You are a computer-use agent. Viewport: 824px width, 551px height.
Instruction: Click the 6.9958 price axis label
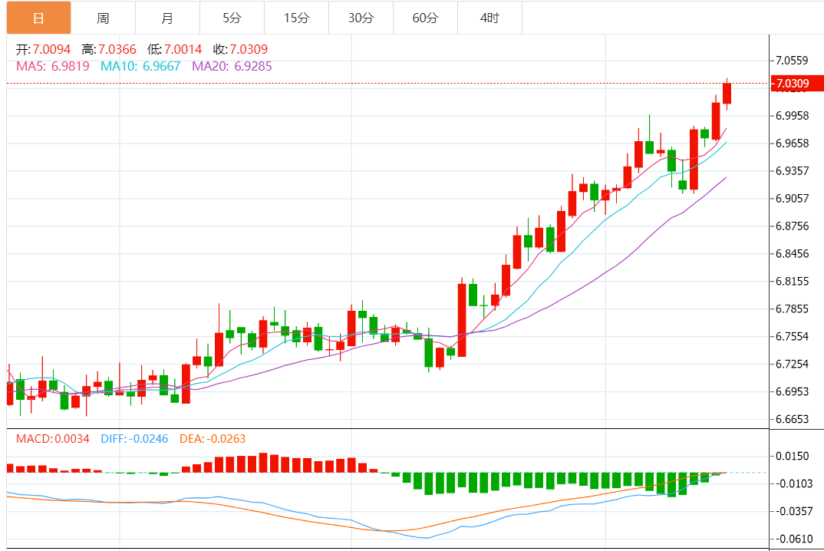coord(792,116)
